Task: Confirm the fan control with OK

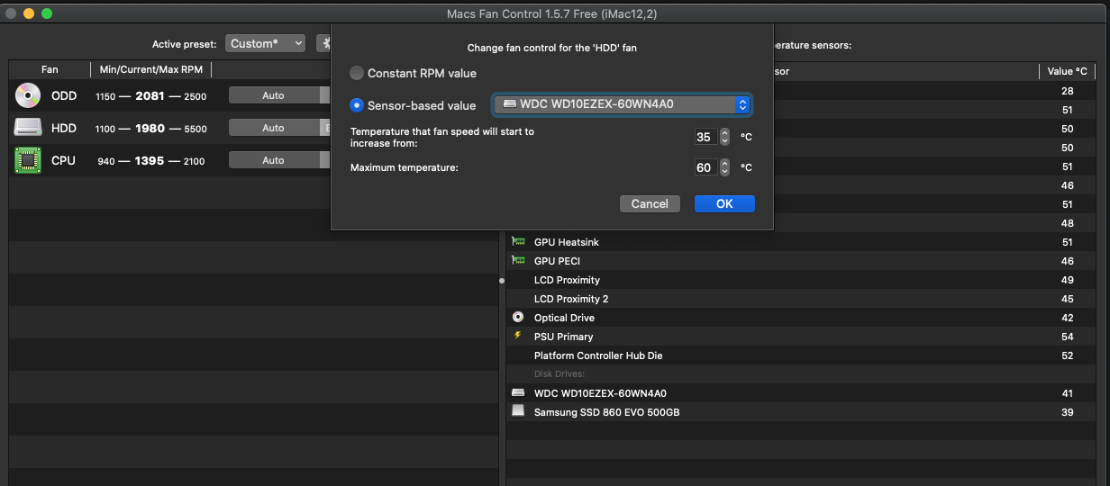Action: click(x=724, y=203)
